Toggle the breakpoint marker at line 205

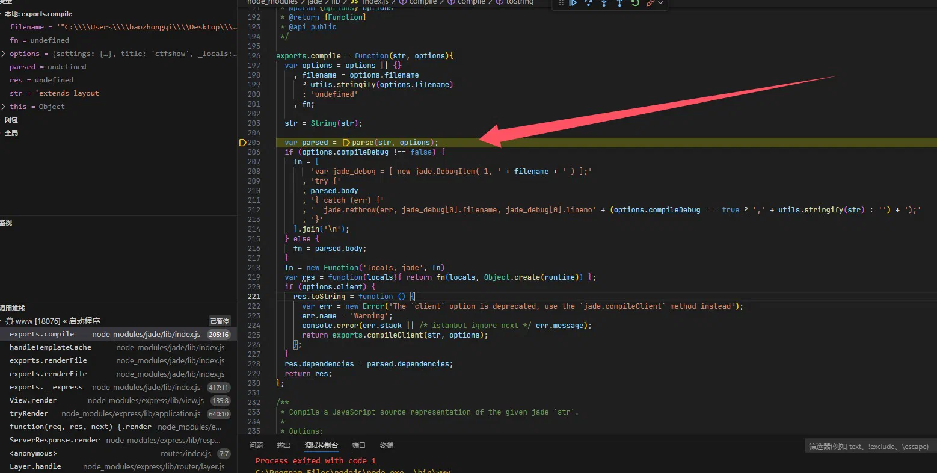coord(242,143)
